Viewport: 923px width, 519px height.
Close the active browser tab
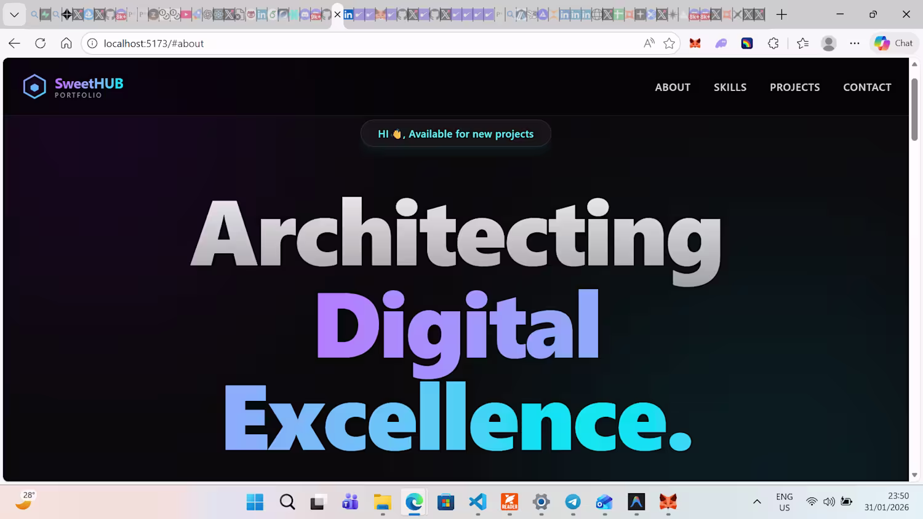[x=337, y=14]
